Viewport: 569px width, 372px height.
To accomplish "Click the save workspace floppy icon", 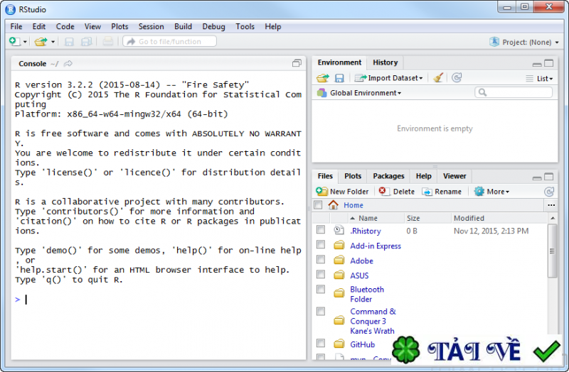I will click(339, 78).
